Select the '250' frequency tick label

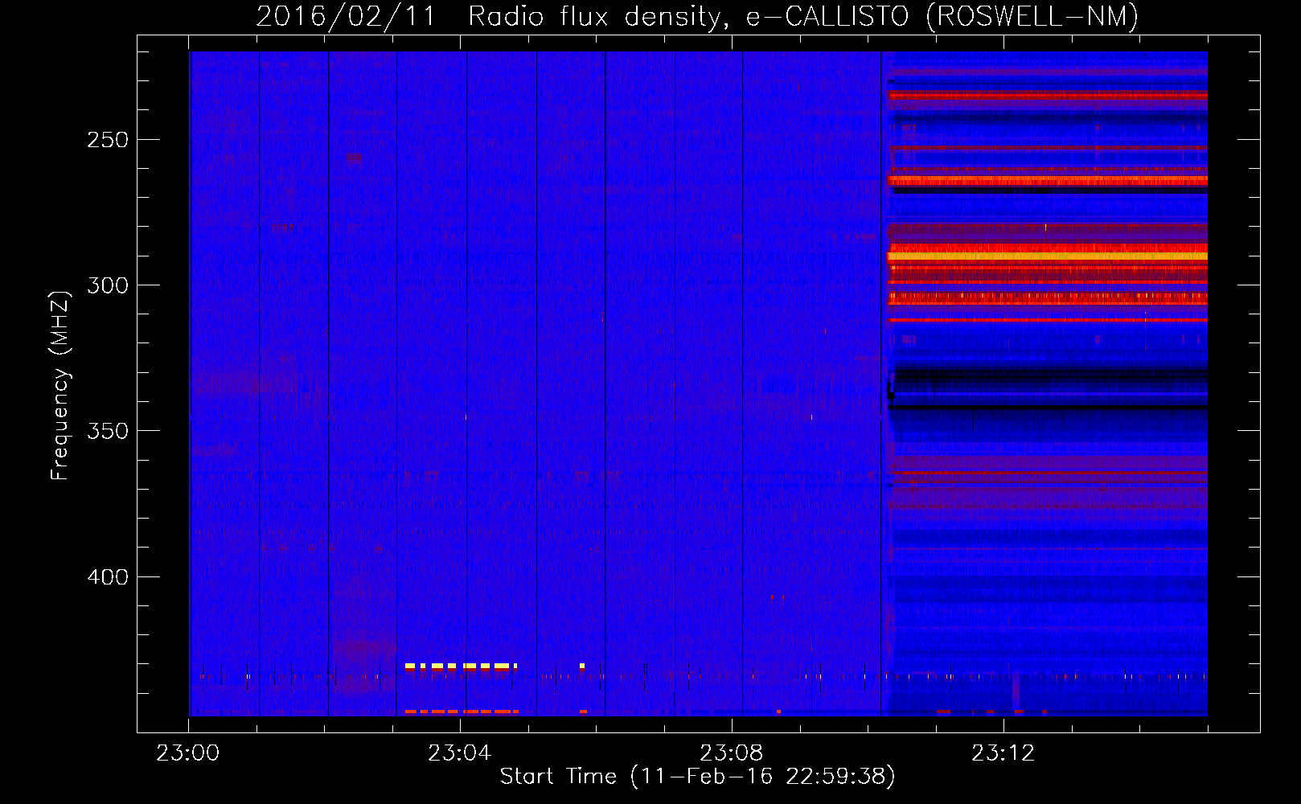[x=108, y=140]
